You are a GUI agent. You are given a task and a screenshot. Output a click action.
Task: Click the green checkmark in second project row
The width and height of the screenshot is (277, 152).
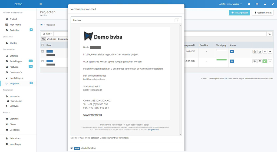click(265, 61)
